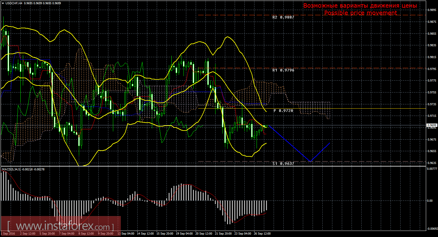Viewport: 438px width, 237px height.
Task: Click the 19 Sep 04:00 time label
Action: tap(185, 234)
